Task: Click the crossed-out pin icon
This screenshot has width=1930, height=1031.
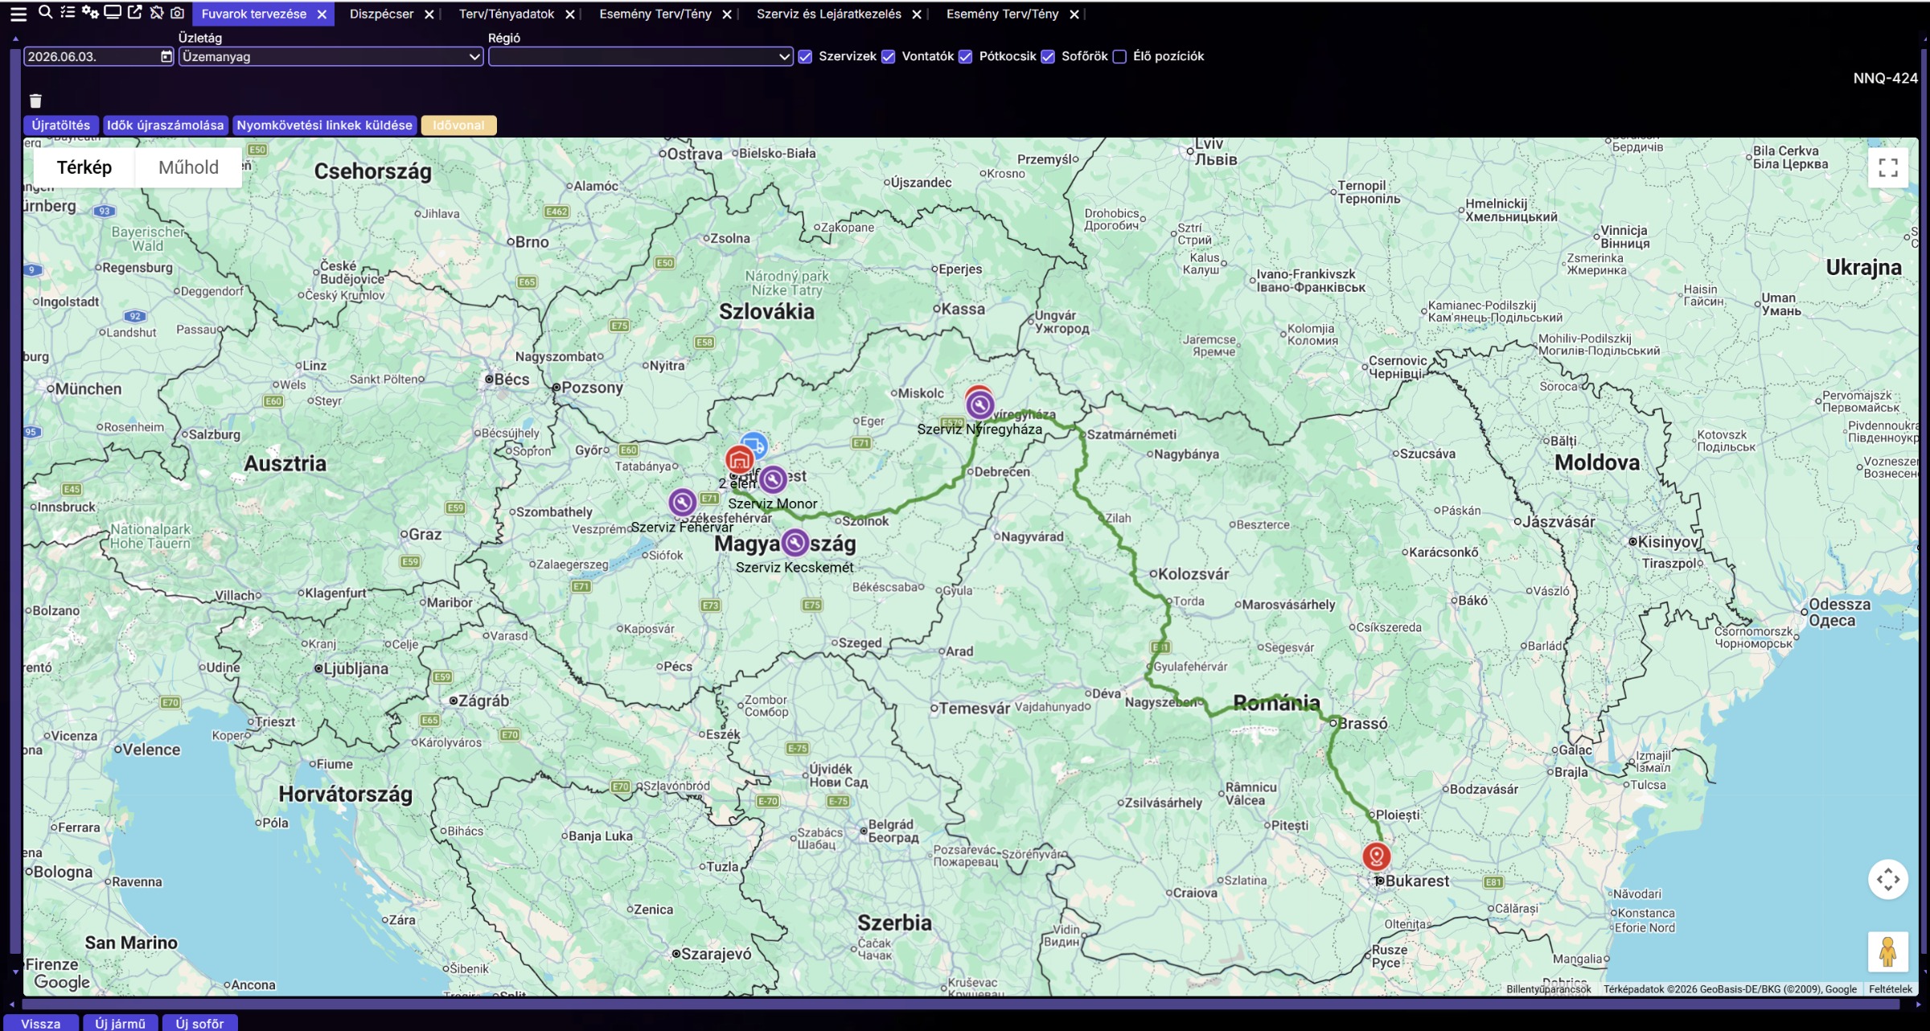Action: click(x=156, y=12)
